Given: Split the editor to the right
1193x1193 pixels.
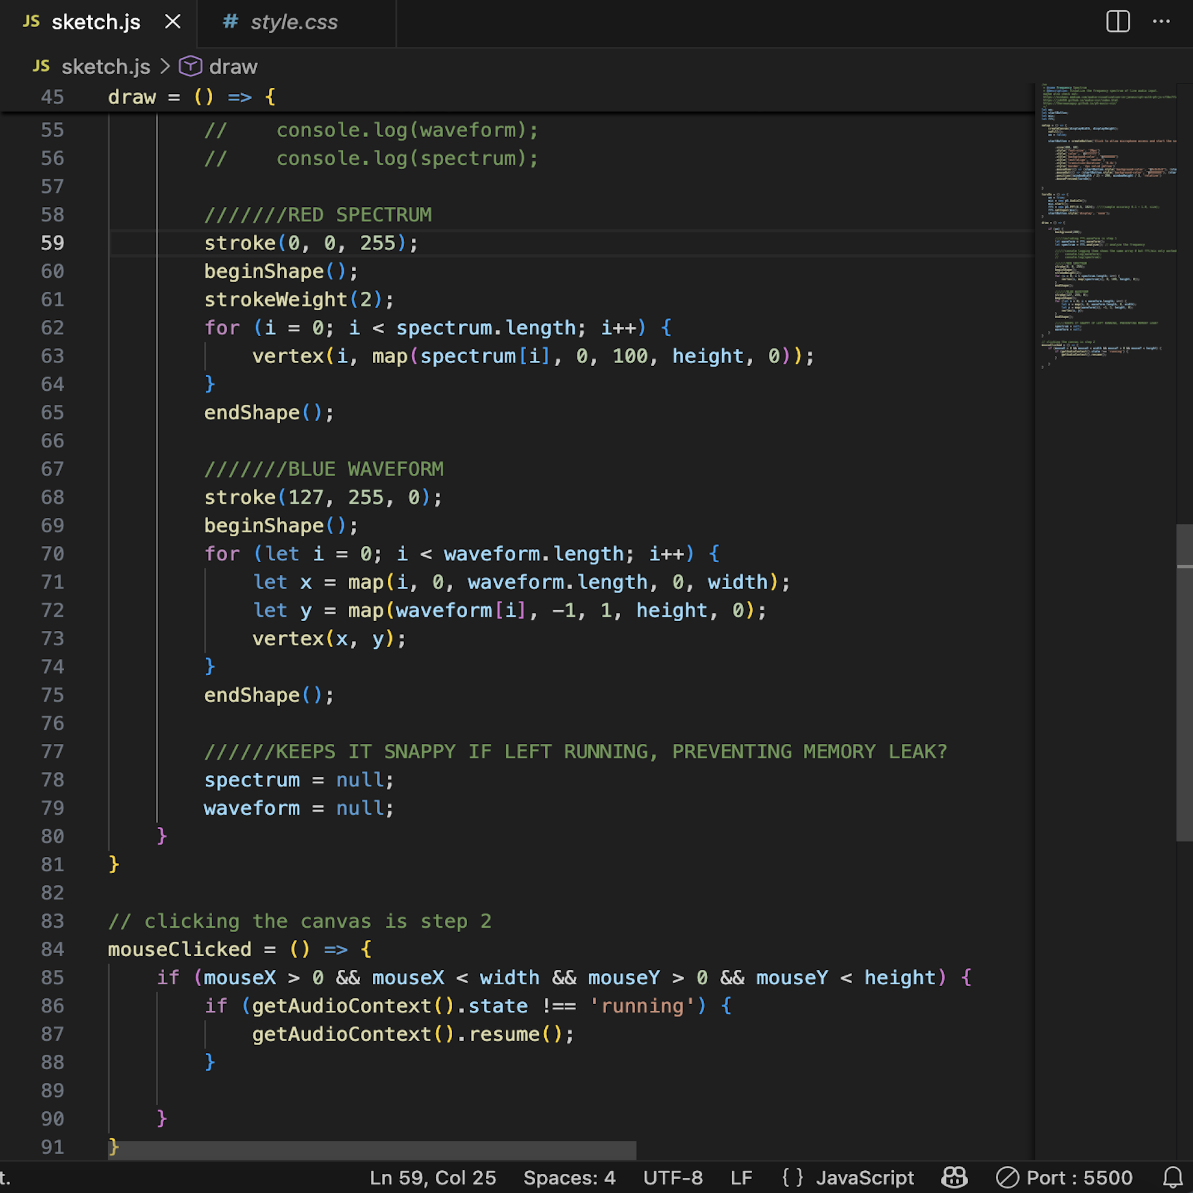Looking at the screenshot, I should point(1118,22).
